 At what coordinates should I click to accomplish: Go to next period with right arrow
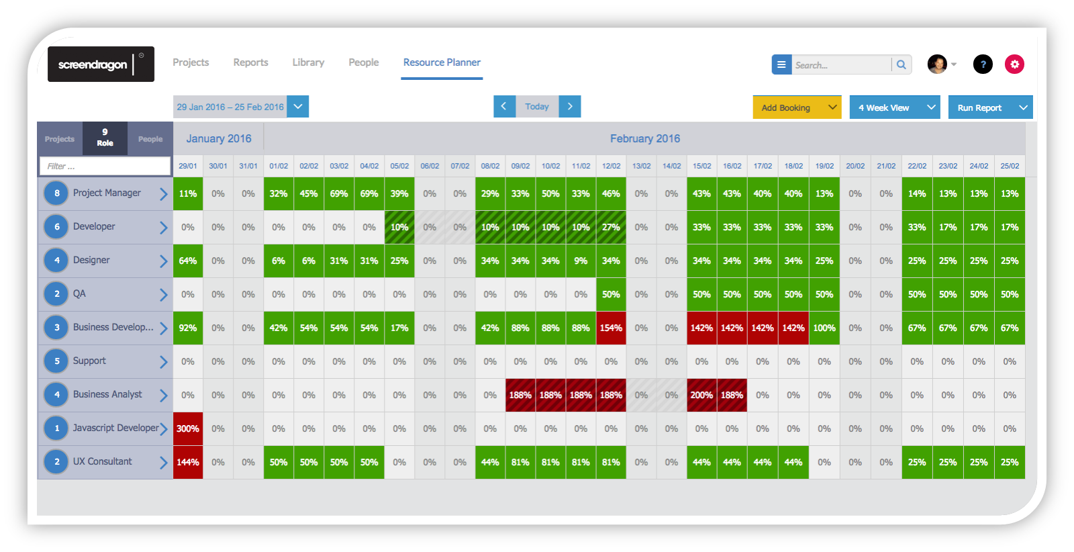[570, 106]
